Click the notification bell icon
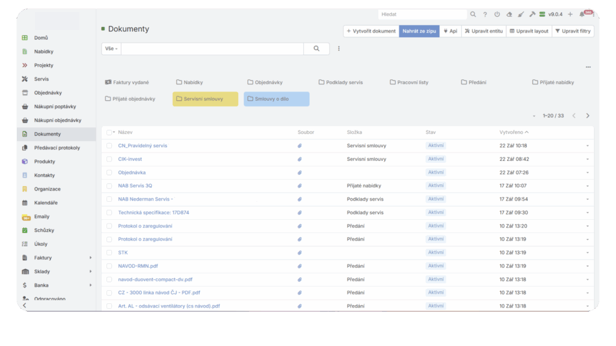Image resolution: width=616 pixels, height=346 pixels. [x=582, y=14]
